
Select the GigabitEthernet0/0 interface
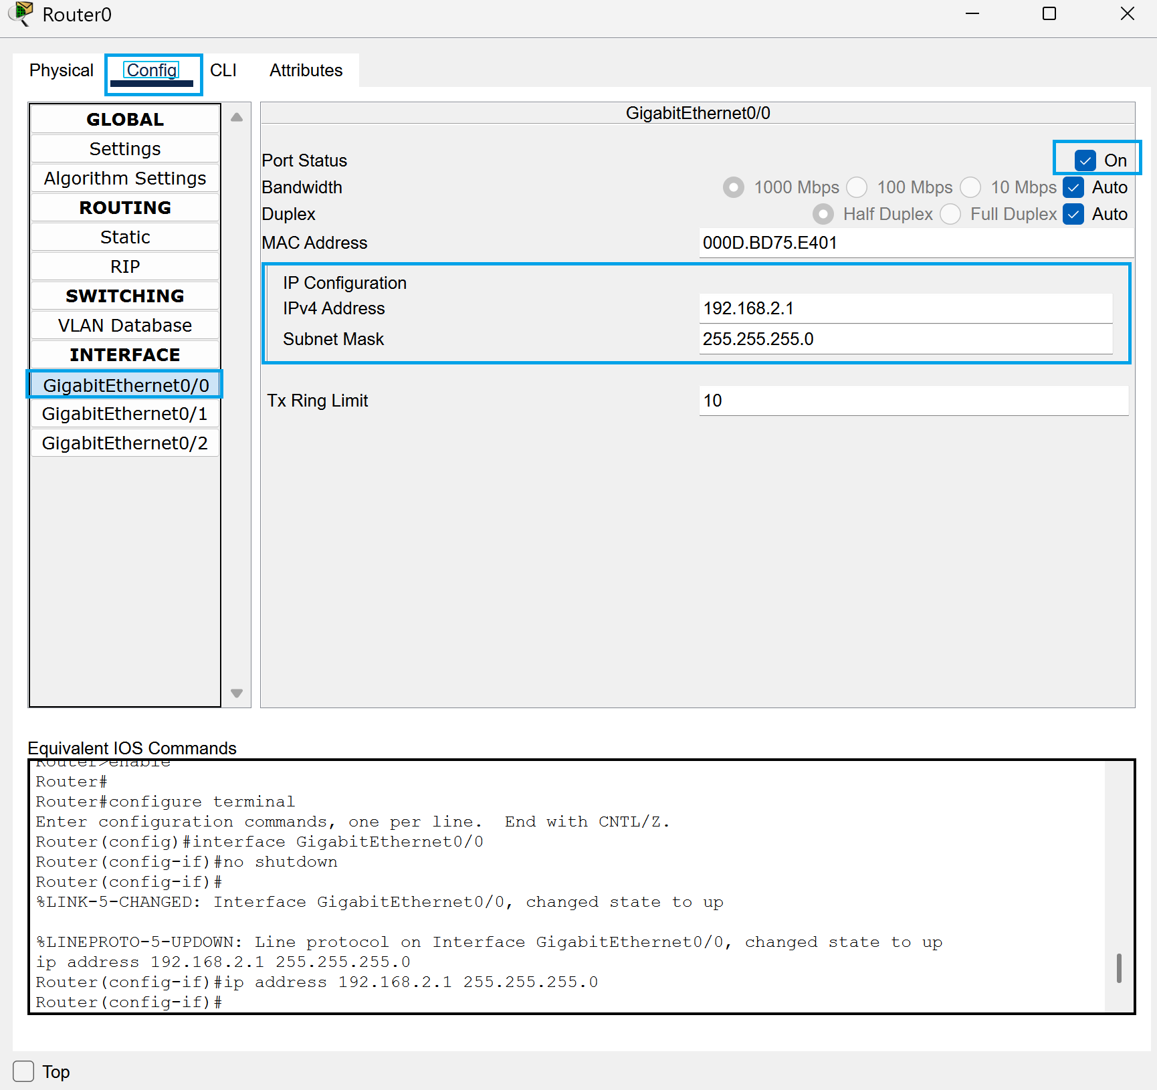[125, 385]
